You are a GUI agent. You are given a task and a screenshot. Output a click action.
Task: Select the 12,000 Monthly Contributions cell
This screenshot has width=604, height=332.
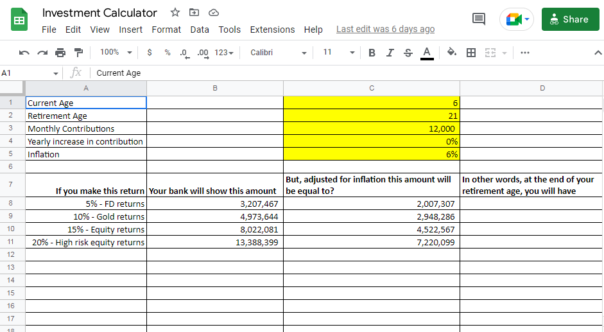(x=372, y=128)
